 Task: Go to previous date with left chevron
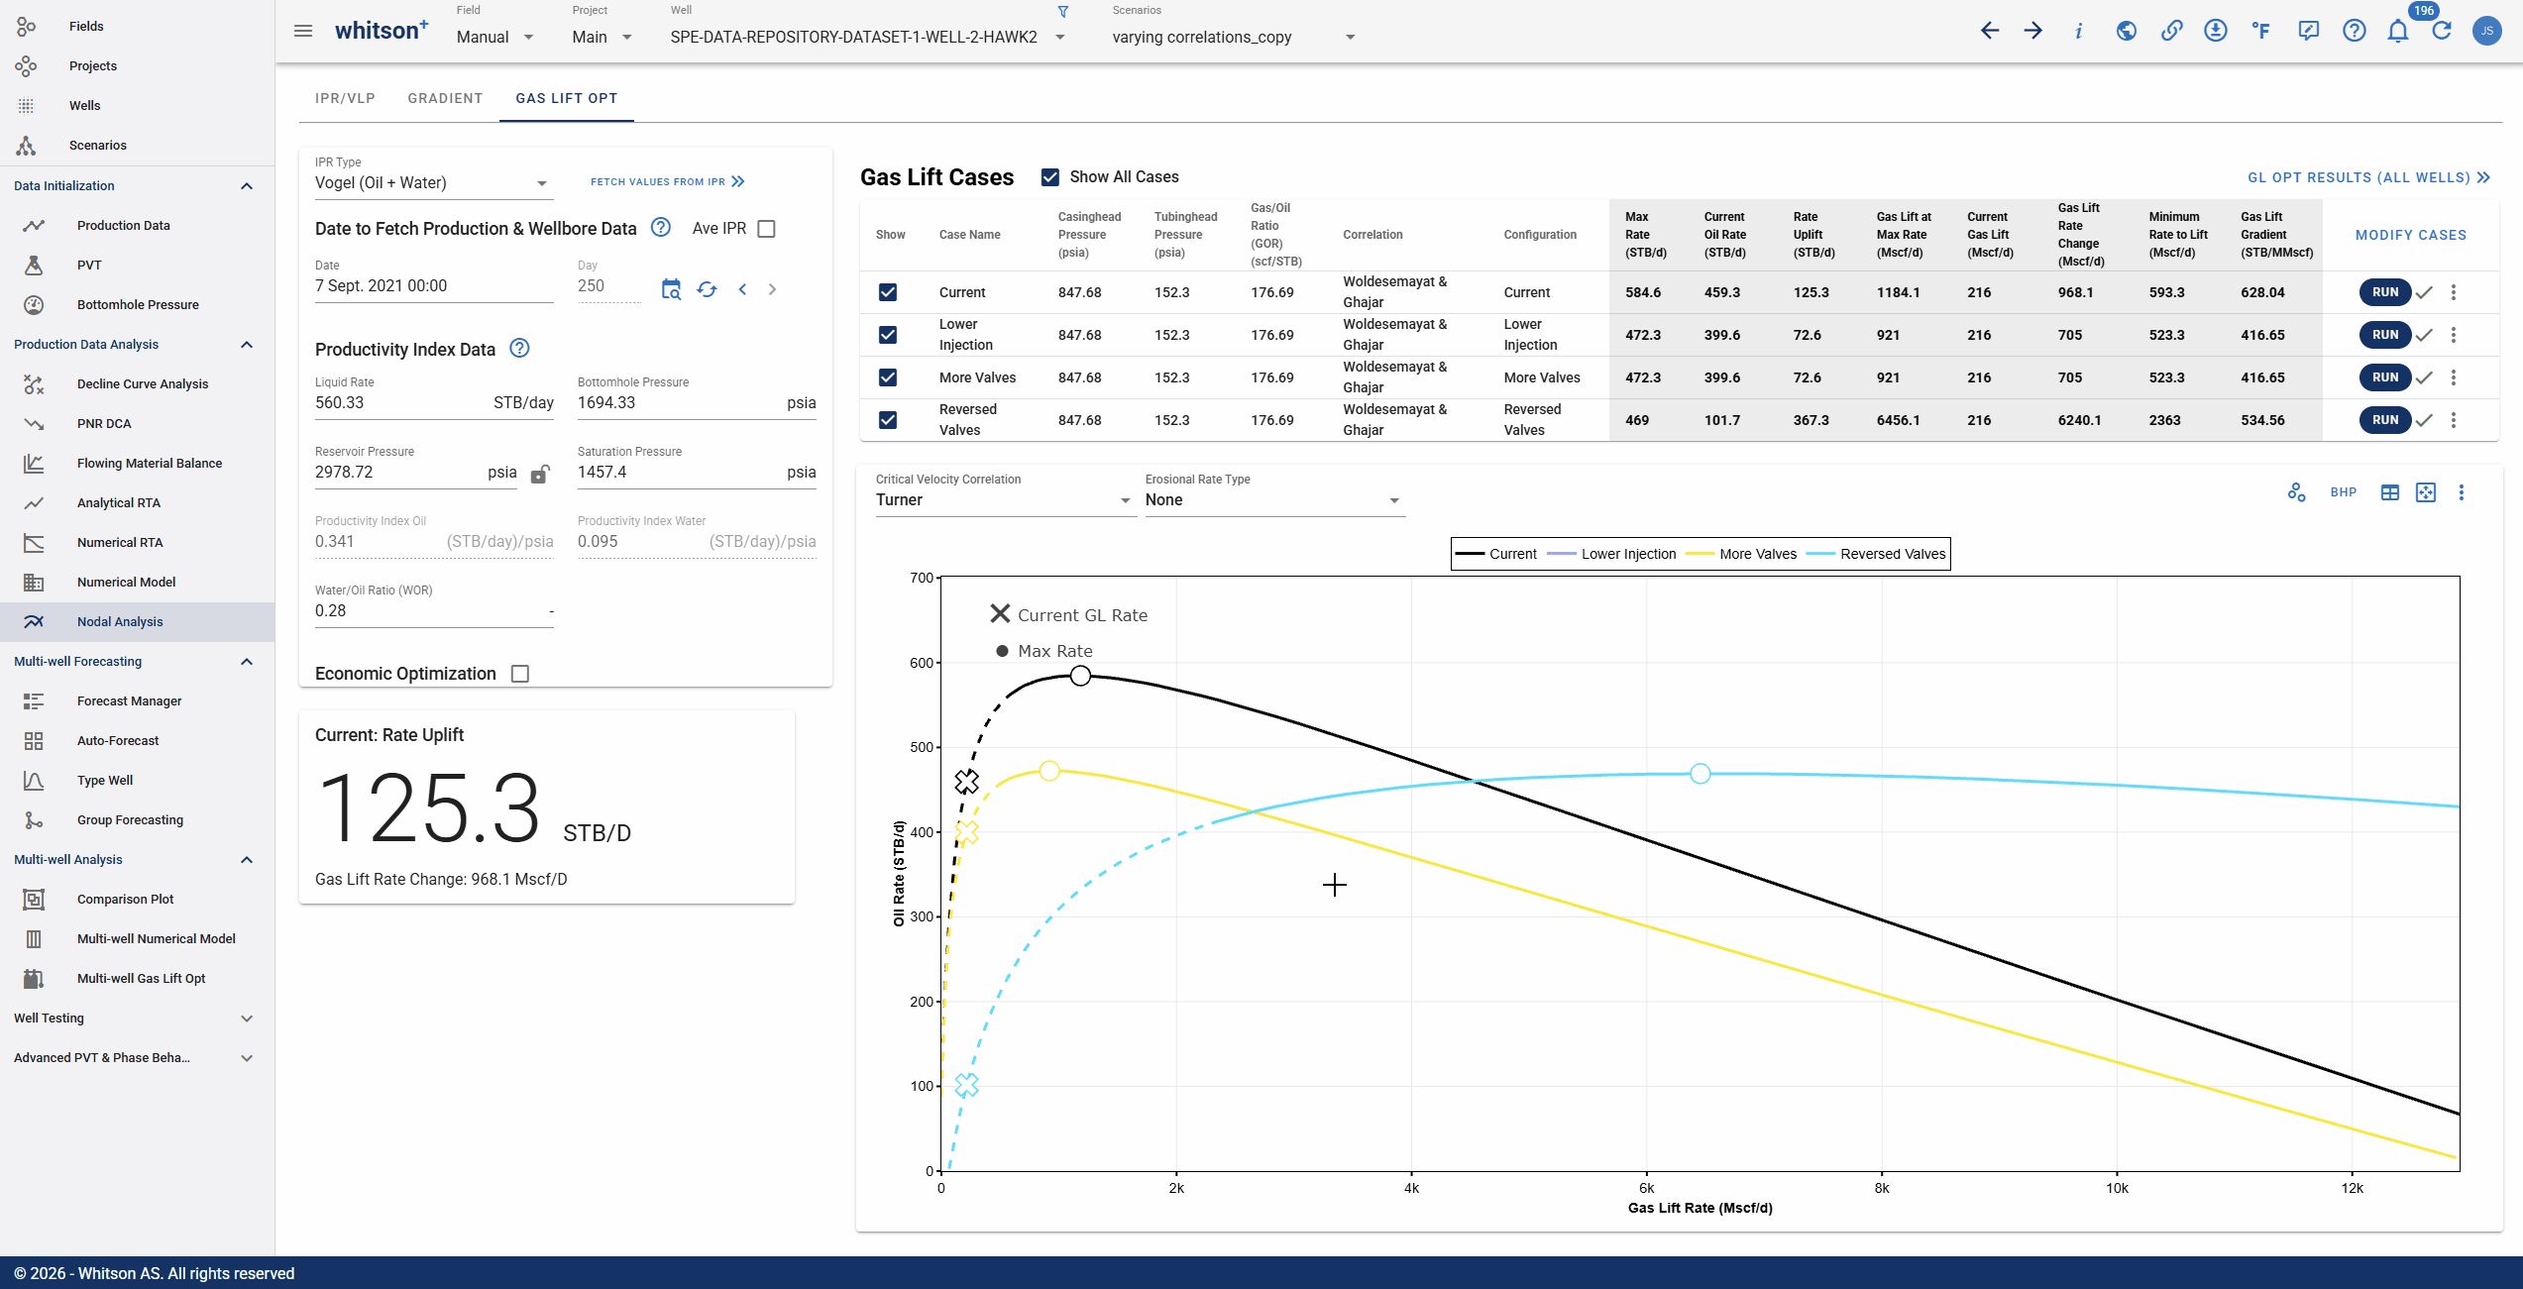(x=742, y=289)
